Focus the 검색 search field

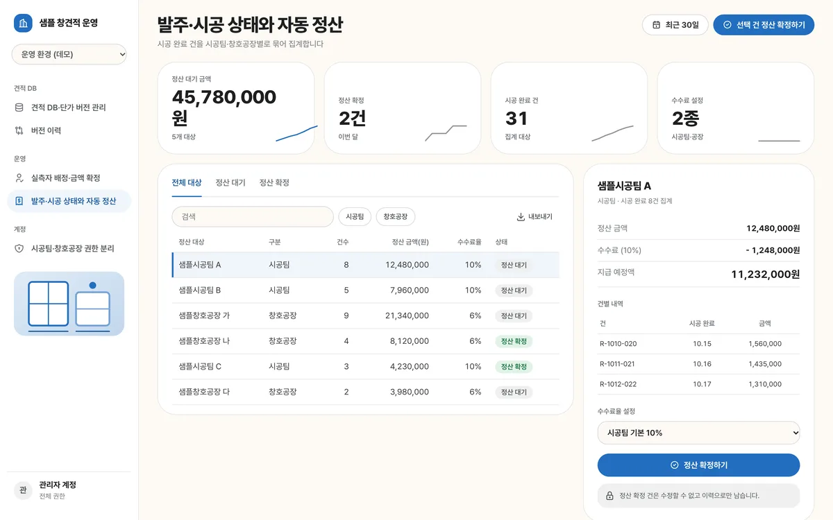click(x=253, y=217)
